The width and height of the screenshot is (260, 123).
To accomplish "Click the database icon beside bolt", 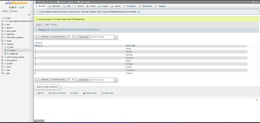I will point(5,25).
